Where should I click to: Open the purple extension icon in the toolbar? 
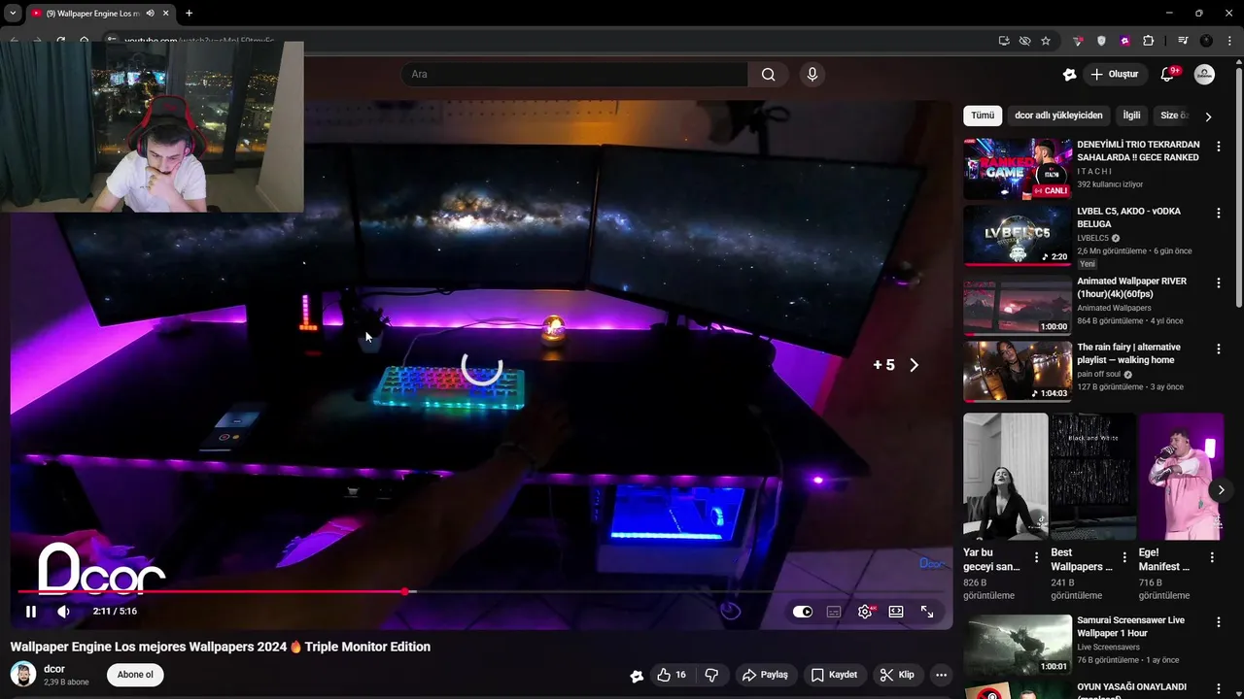(x=1124, y=41)
